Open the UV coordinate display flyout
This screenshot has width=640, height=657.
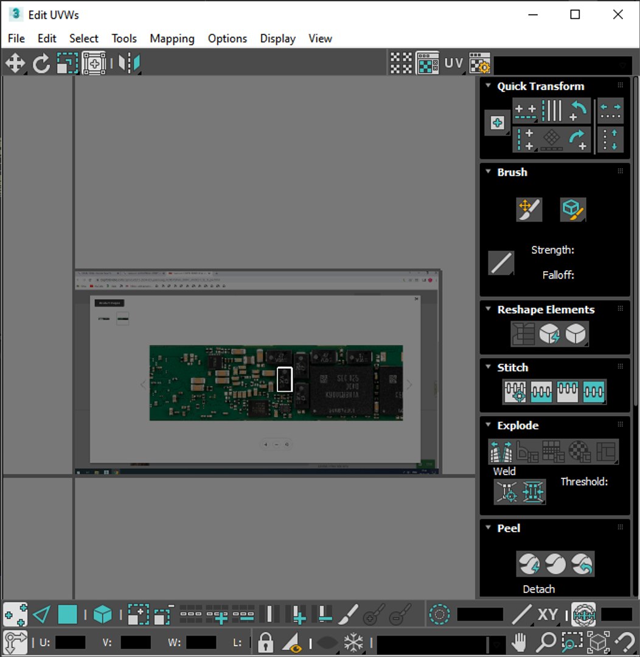pyautogui.click(x=454, y=63)
